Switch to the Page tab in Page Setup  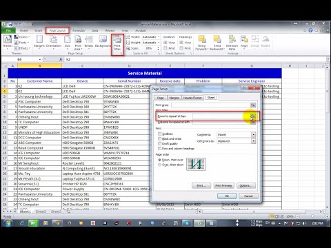tap(160, 98)
